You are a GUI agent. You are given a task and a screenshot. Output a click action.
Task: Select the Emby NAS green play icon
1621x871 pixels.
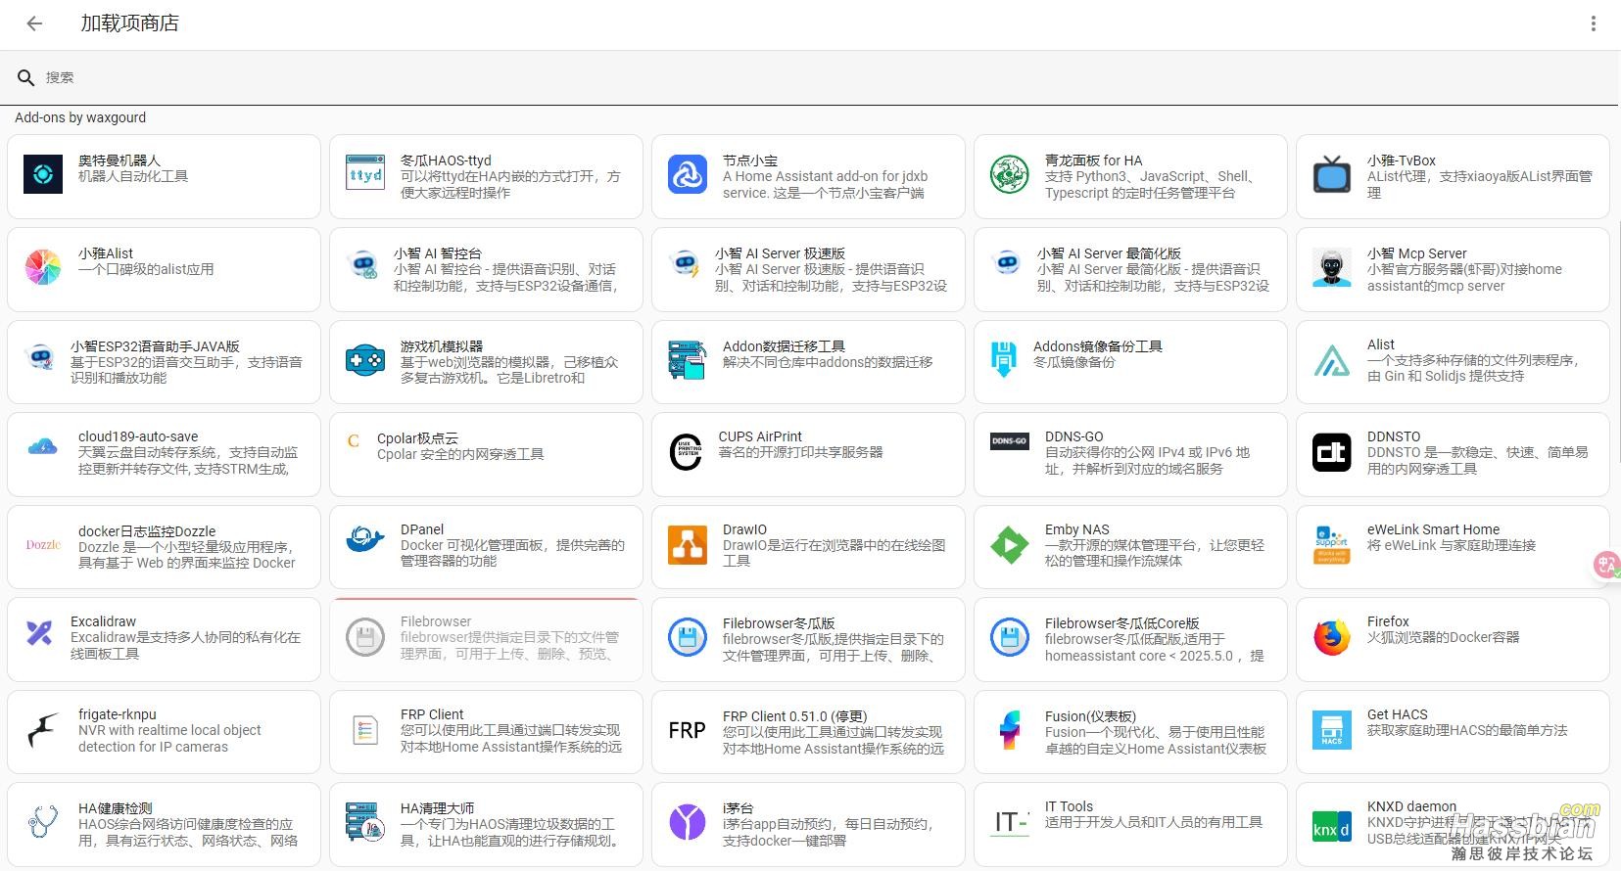[1010, 545]
